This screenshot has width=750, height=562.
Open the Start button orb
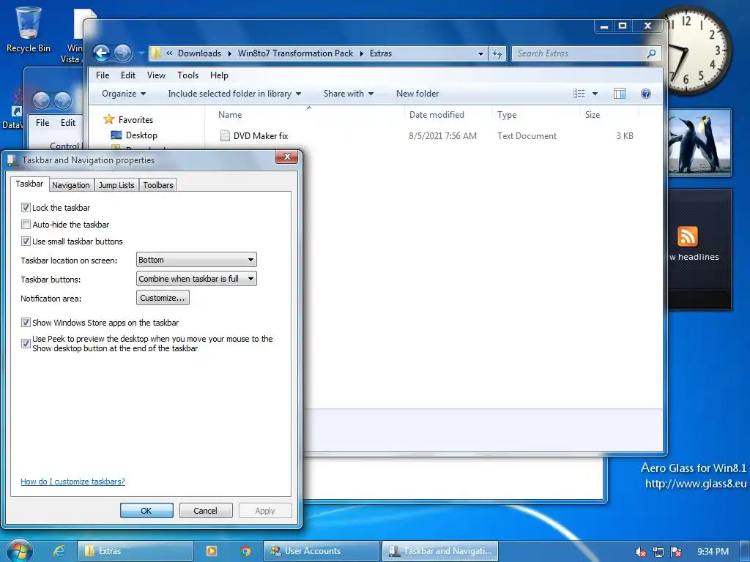click(x=20, y=551)
